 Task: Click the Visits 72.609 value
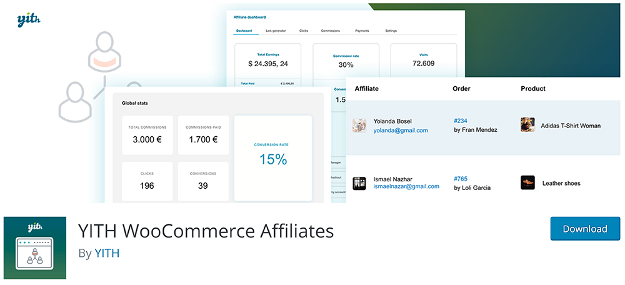[423, 63]
